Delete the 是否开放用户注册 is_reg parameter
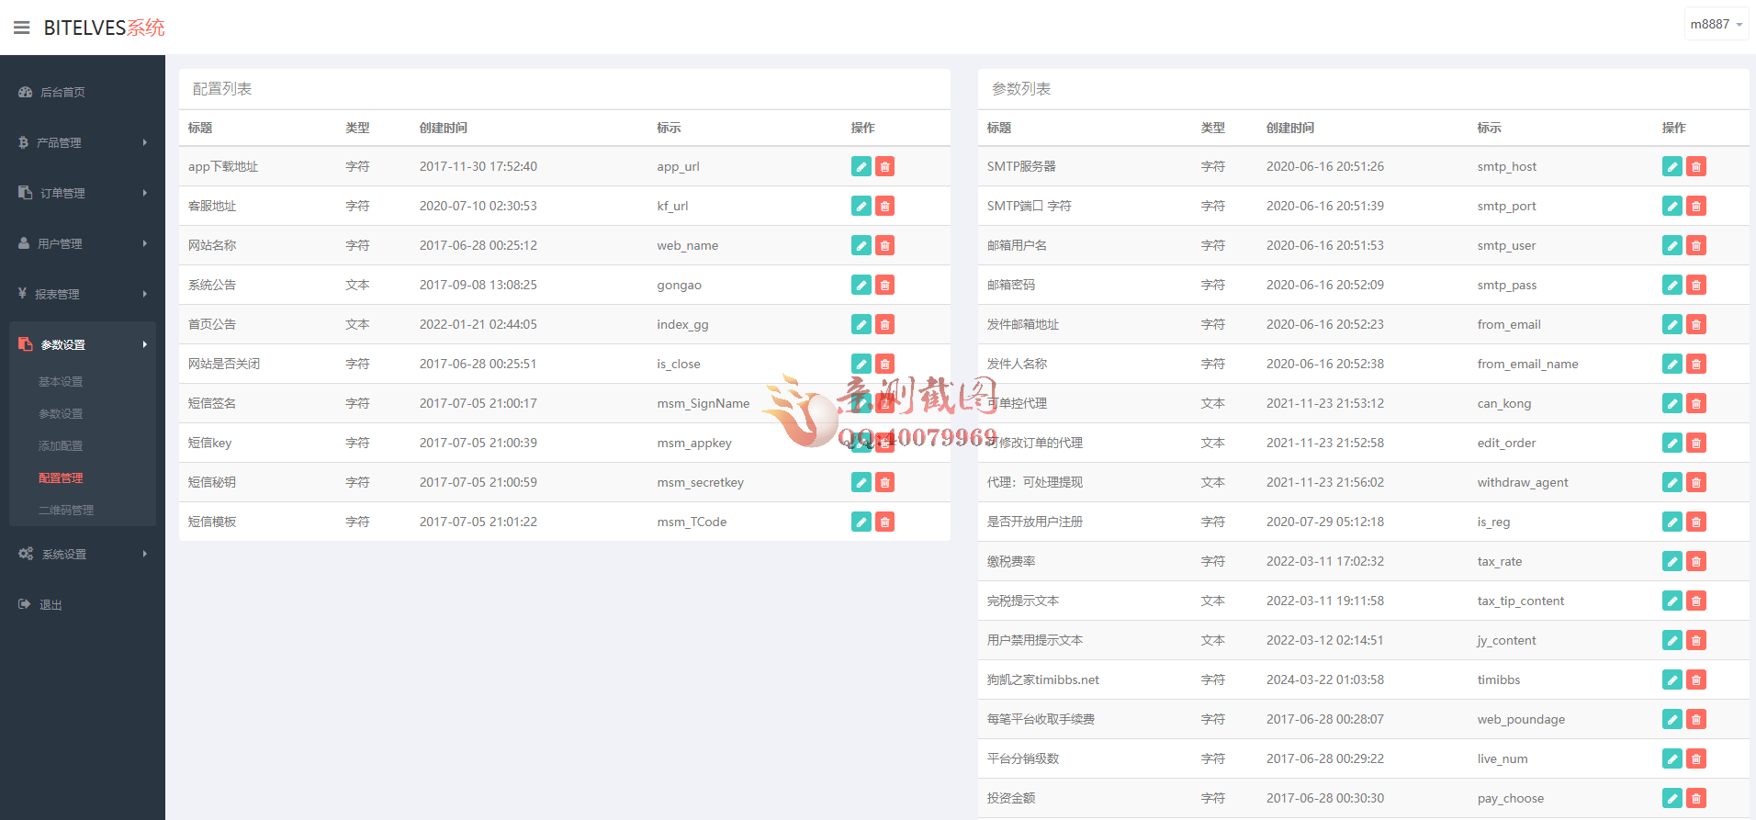 [1695, 522]
